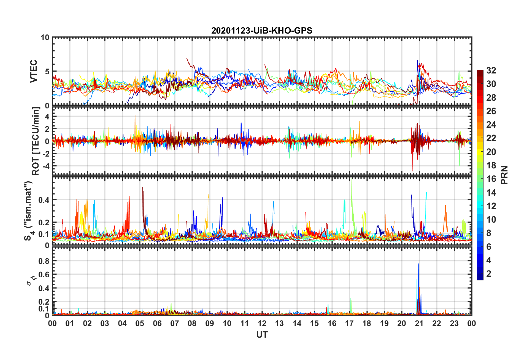Select the "02" UT tick label

click(87, 323)
